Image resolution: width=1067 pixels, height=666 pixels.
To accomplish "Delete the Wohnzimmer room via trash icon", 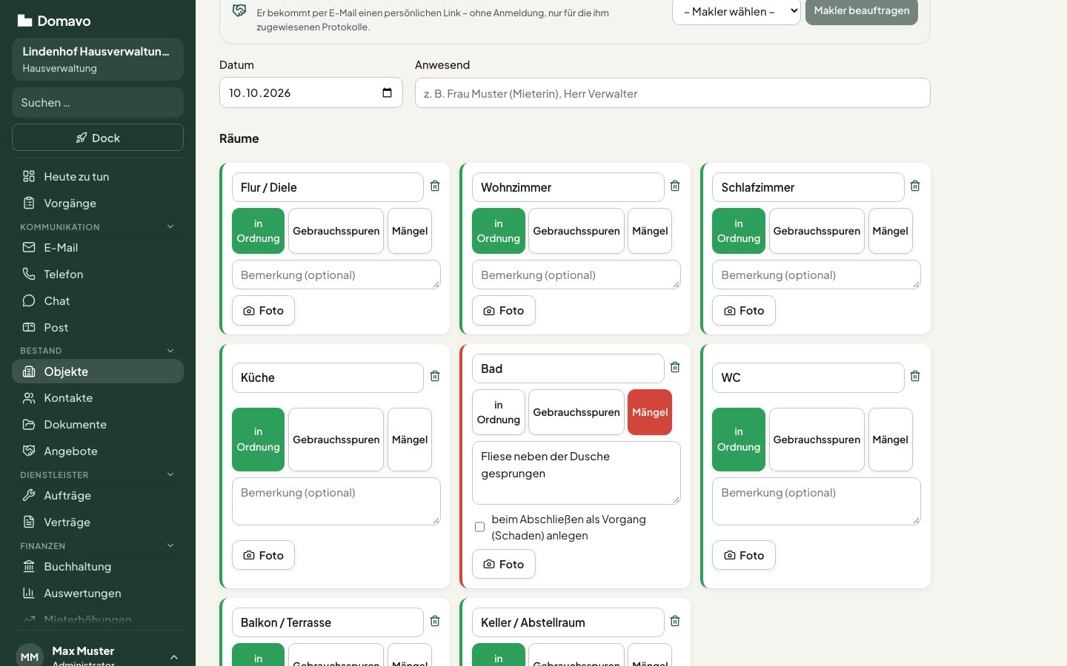I will pyautogui.click(x=675, y=186).
